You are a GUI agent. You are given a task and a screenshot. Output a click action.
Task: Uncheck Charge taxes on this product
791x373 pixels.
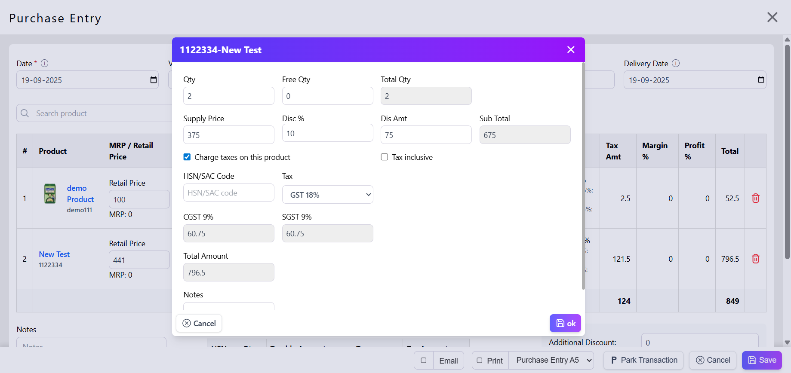tap(187, 157)
